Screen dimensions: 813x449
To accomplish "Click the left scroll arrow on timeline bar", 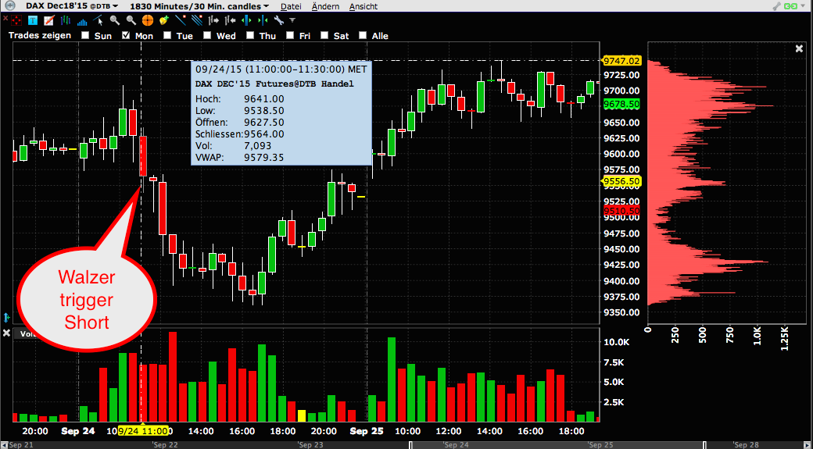I will coord(4,445).
